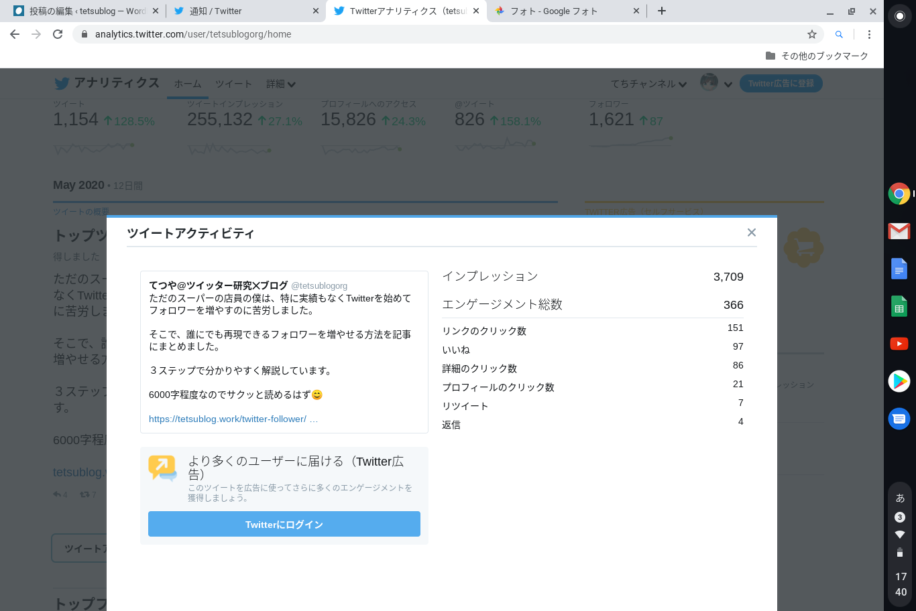Open Chrome three-dot menu
This screenshot has height=611, width=916.
[x=869, y=34]
